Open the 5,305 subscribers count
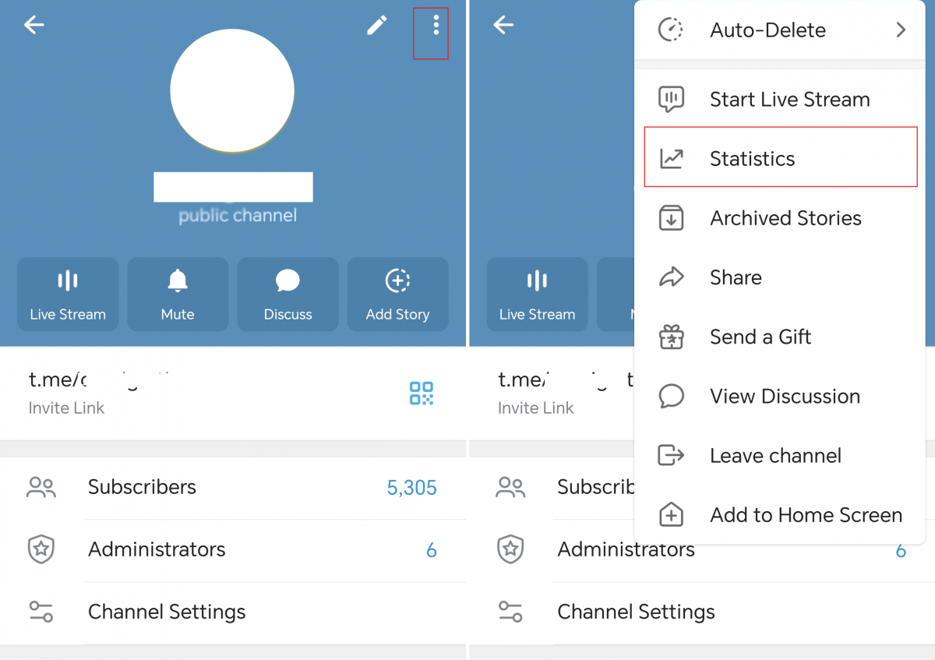Screen dimensions: 935x660 tap(411, 489)
